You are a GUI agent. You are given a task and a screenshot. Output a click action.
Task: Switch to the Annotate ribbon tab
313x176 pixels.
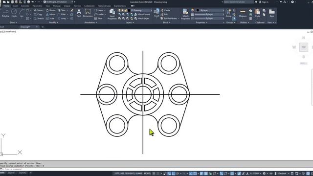click(25, 6)
